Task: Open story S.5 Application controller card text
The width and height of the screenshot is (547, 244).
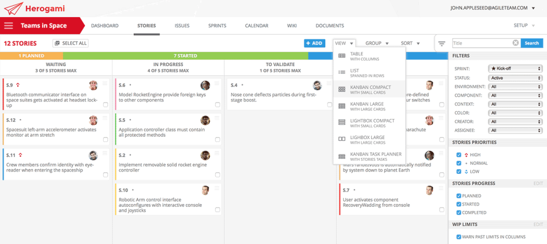Action: (161, 132)
